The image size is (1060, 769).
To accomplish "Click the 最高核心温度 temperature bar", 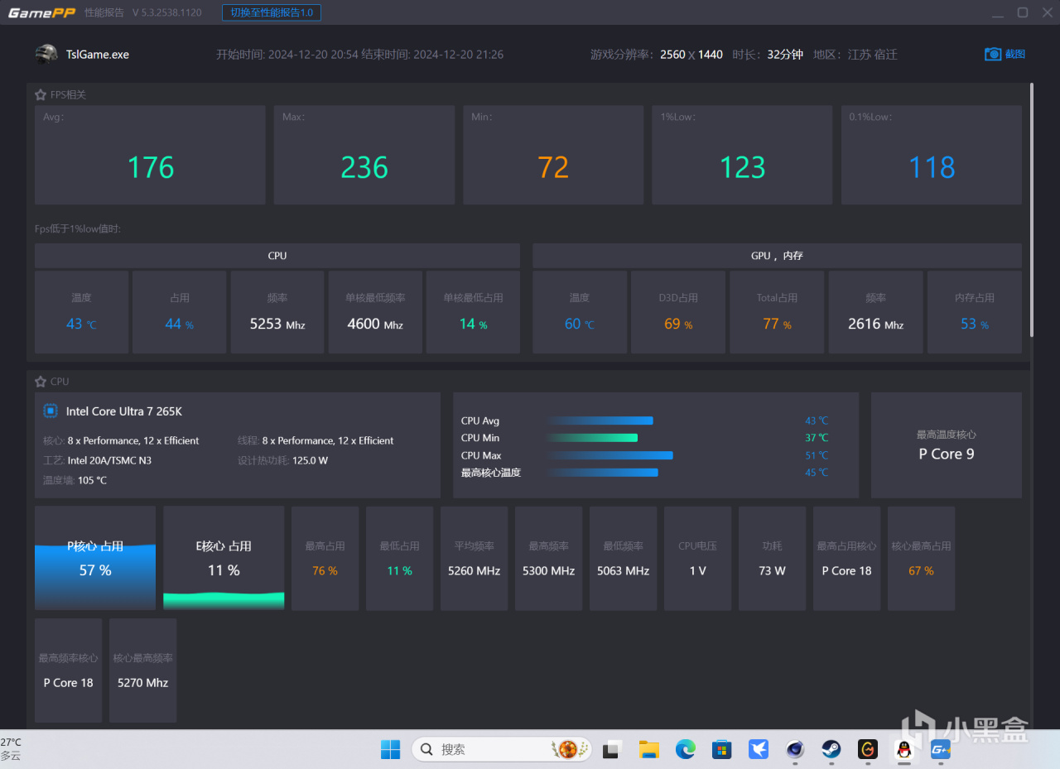I will (603, 473).
